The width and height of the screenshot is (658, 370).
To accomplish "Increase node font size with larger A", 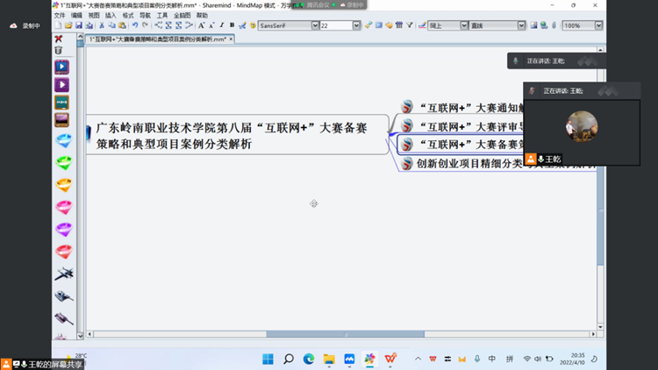I will click(x=202, y=25).
